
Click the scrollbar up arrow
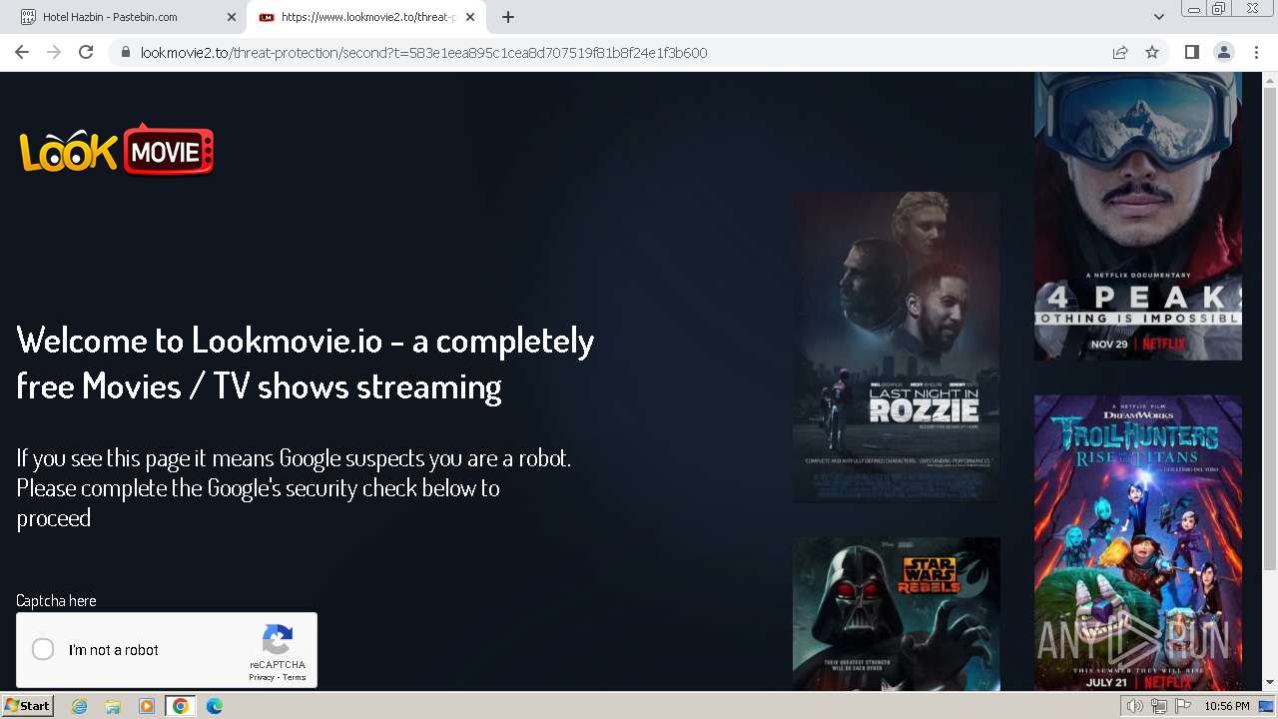(x=1270, y=80)
